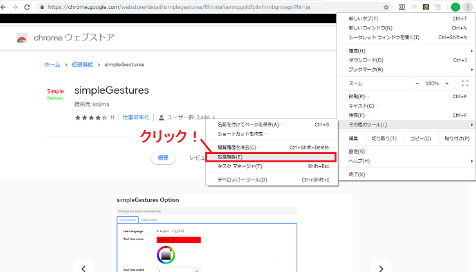Click the simpleGestures extension logo
Screen dimensions: 476x272
[55, 94]
